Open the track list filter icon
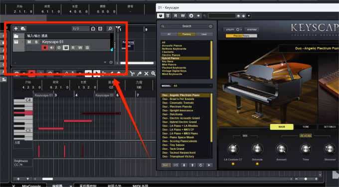The height and width of the screenshot is (187, 339). tap(100, 28)
